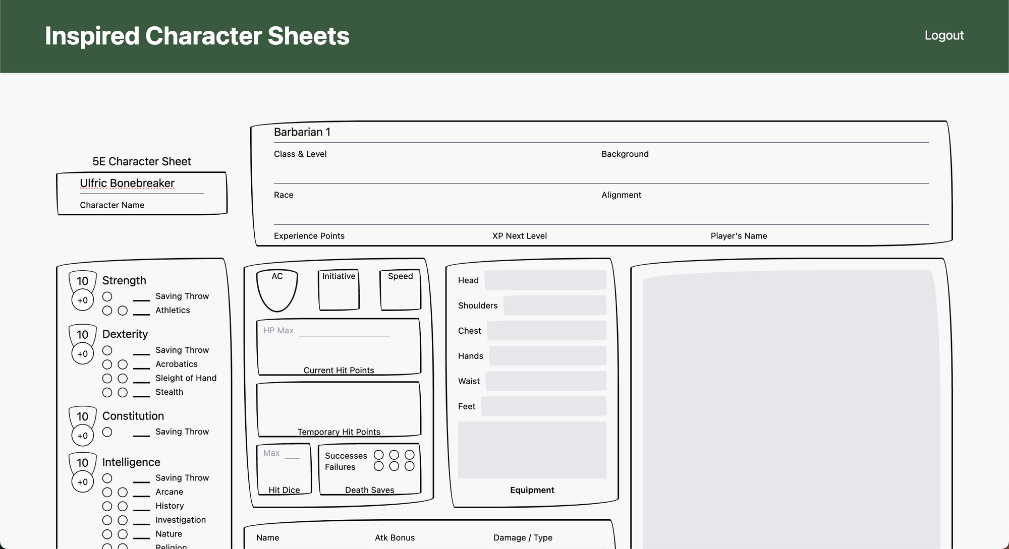Toggle Constitution Saving Throw circle

tap(107, 432)
